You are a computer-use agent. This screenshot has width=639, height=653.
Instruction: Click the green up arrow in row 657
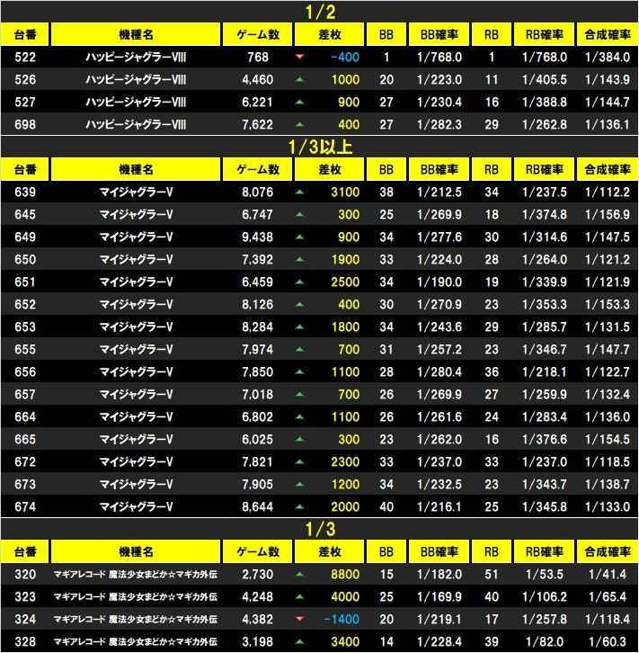click(299, 394)
